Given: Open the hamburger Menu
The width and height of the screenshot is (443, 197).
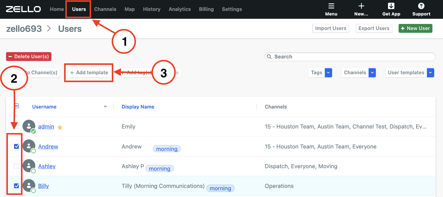Looking at the screenshot, I should tap(331, 9).
